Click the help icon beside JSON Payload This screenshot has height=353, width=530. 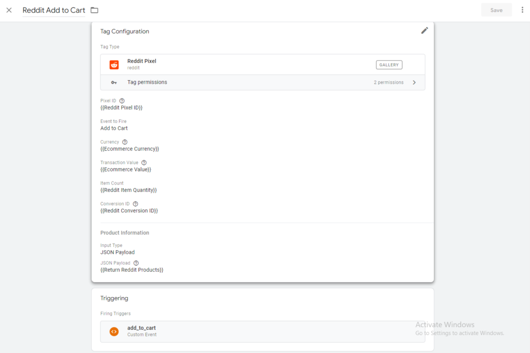coord(136,263)
